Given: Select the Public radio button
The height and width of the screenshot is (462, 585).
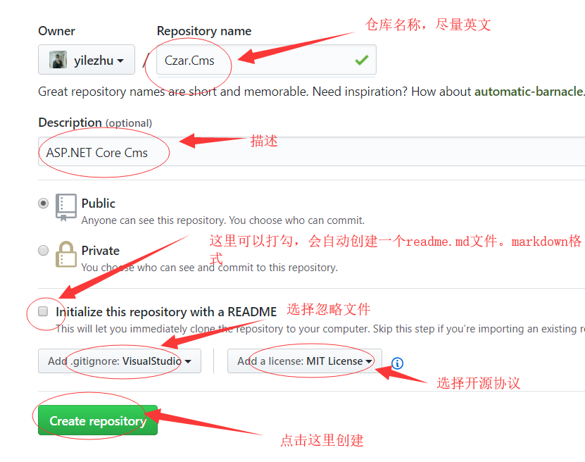Looking at the screenshot, I should pyautogui.click(x=43, y=204).
